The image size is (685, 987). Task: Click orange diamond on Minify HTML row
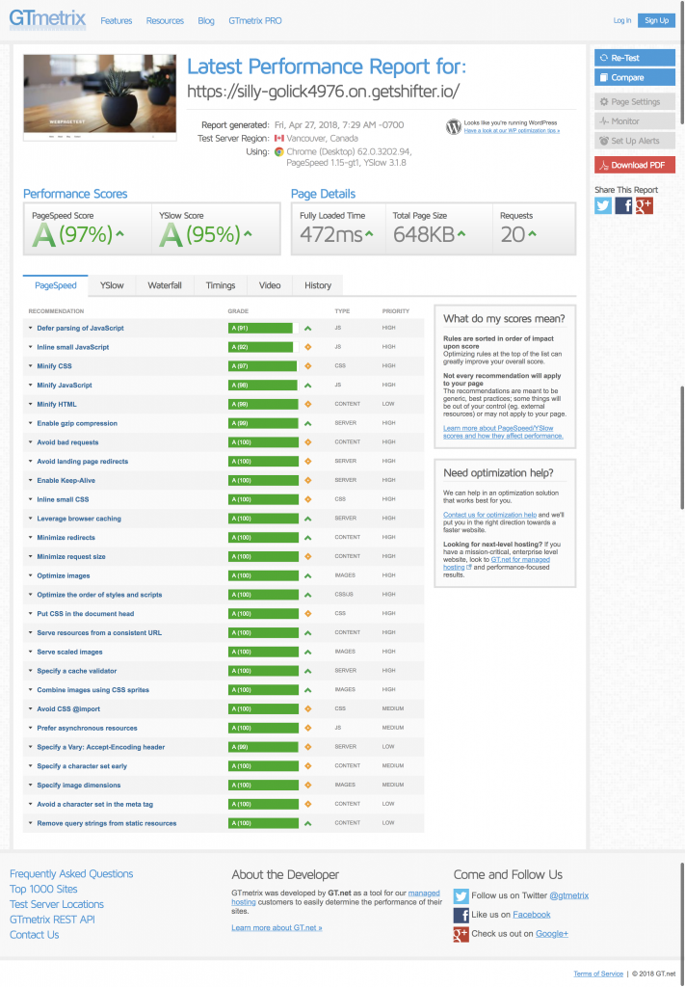pyautogui.click(x=307, y=404)
